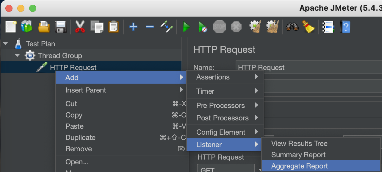
Task: Open the Pre Processors submenu
Action: click(x=225, y=106)
